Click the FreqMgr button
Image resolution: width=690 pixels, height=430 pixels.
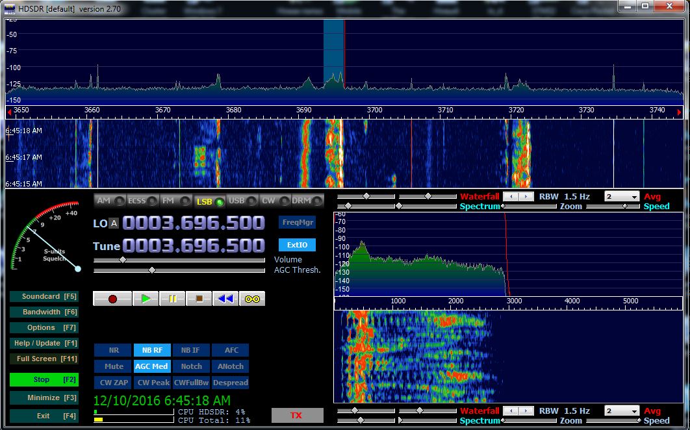click(297, 223)
